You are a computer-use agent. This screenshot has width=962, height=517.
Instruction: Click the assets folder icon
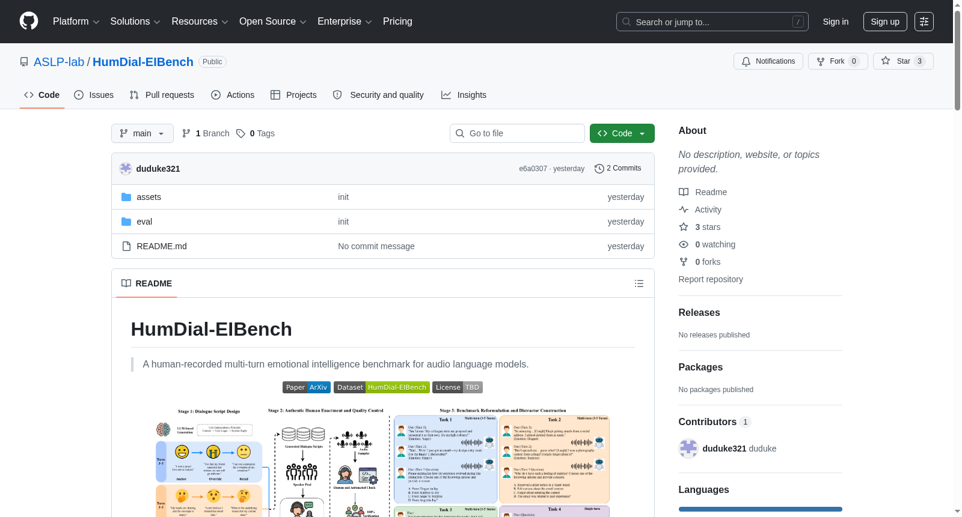[x=126, y=197]
